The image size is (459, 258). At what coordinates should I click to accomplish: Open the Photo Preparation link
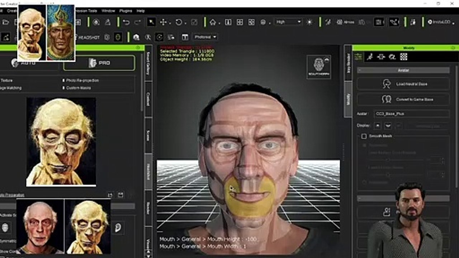point(12,195)
